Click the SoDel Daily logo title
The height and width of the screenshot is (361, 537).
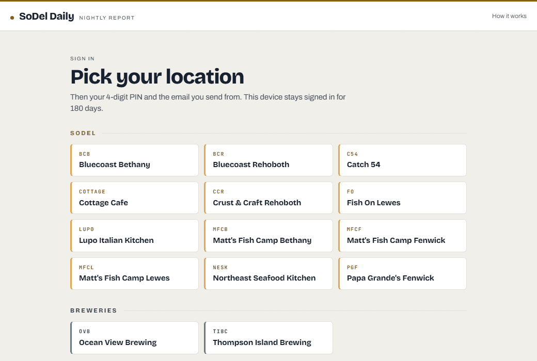pos(46,17)
